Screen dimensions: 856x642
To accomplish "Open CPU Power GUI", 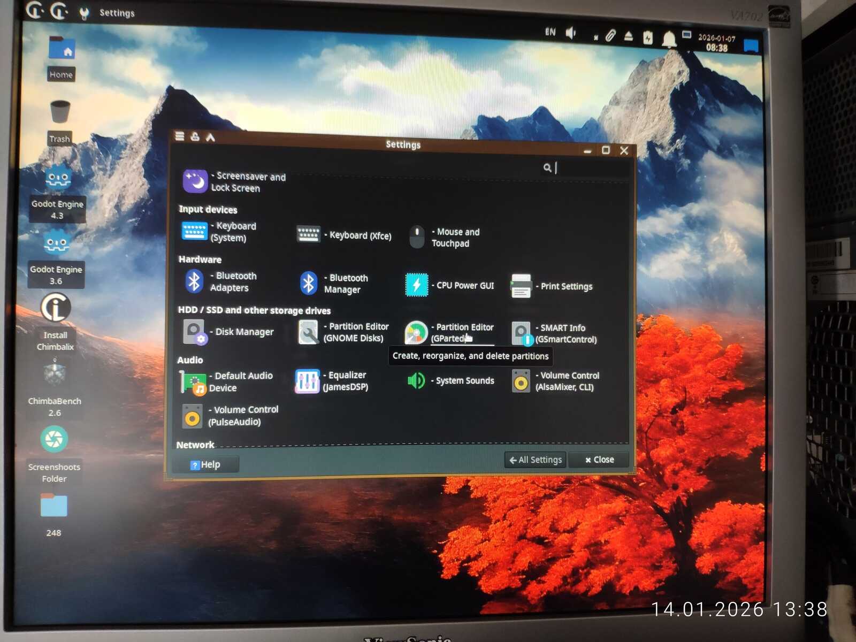I will click(449, 285).
